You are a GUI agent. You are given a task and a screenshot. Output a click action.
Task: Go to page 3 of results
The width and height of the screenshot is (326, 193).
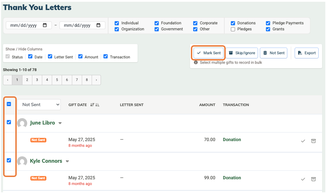point(37,80)
